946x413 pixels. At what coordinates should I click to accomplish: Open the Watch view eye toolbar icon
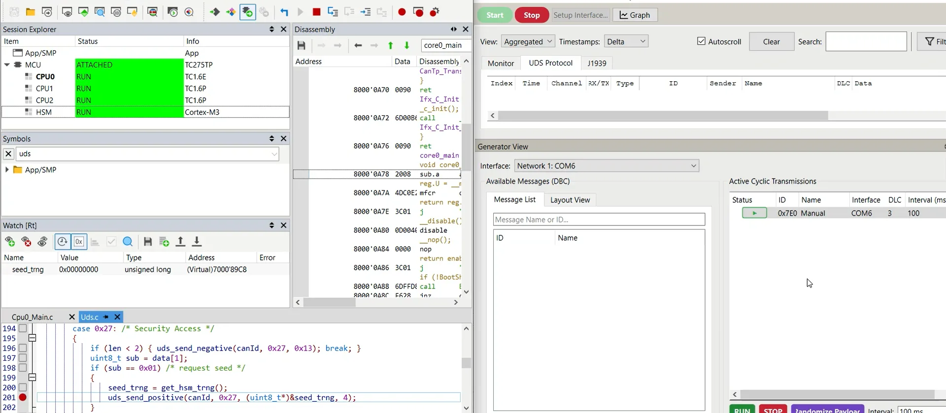[67, 12]
